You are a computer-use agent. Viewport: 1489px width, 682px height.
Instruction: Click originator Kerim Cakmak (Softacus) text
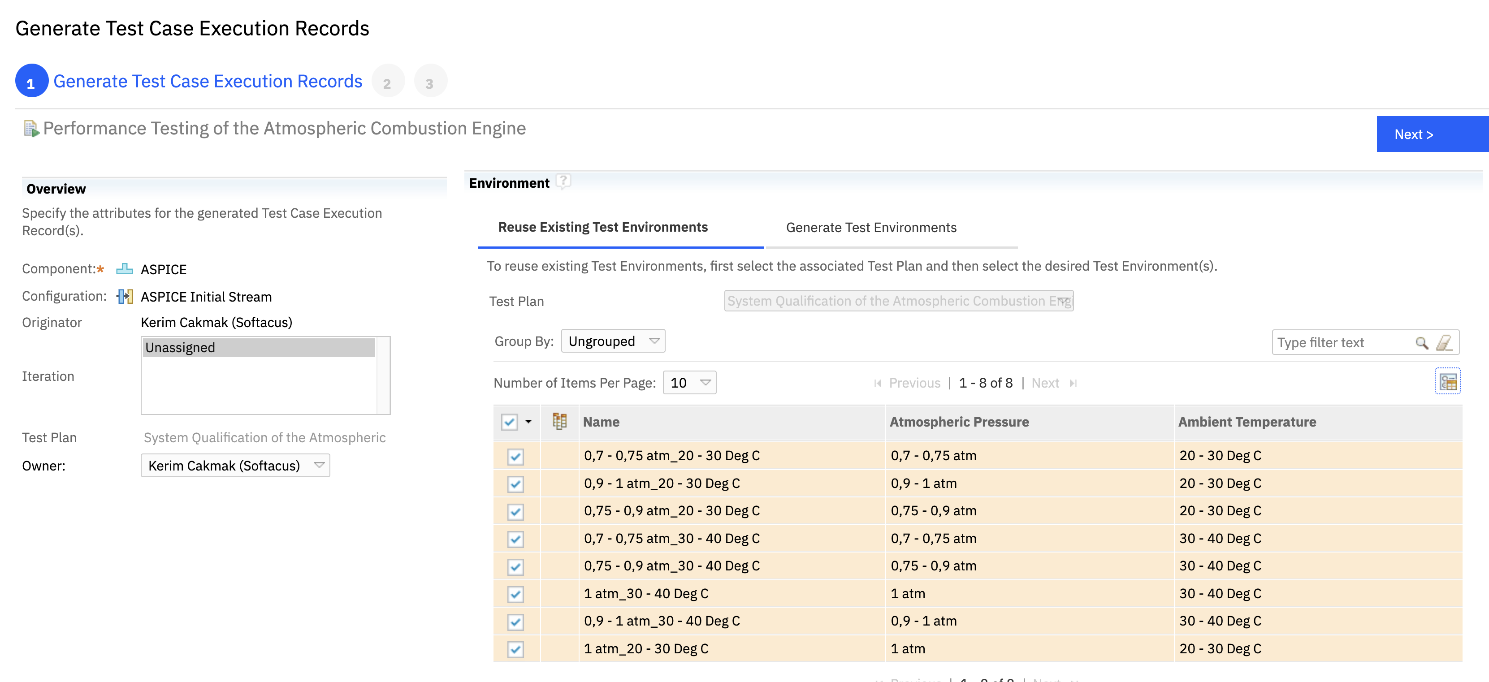[216, 322]
